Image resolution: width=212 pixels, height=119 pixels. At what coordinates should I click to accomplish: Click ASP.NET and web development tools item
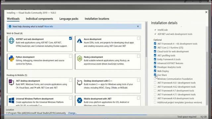[x=175, y=34]
